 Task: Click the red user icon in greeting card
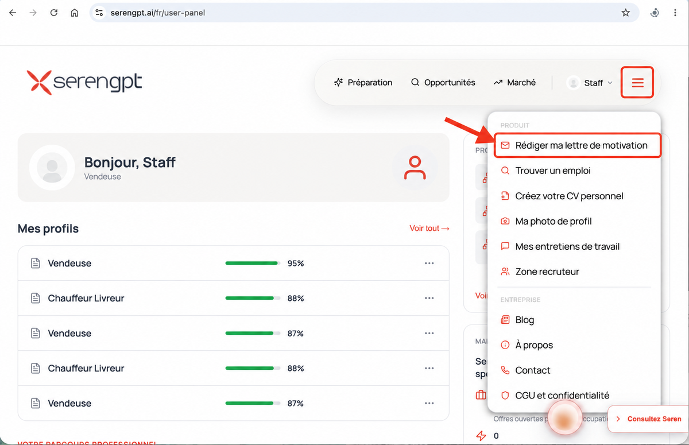click(415, 168)
